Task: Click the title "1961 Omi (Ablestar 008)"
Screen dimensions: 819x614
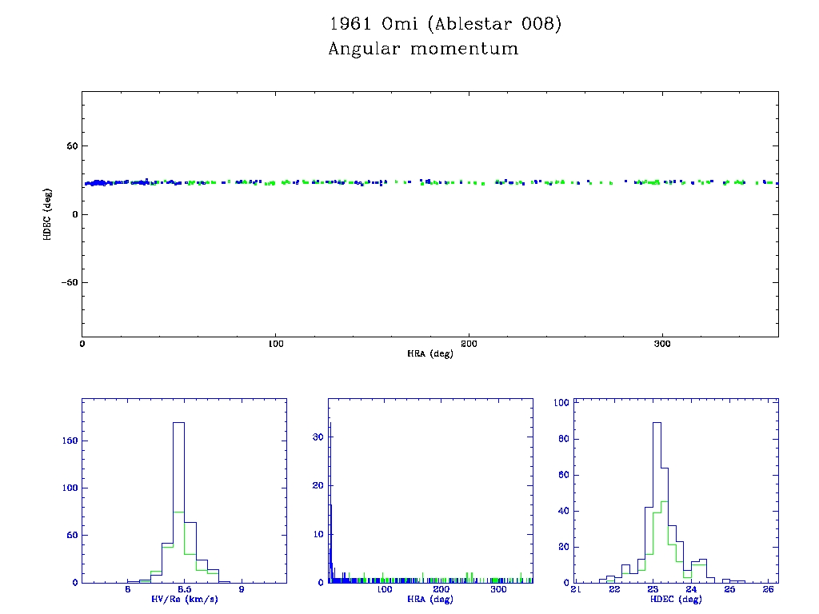Action: [x=445, y=24]
